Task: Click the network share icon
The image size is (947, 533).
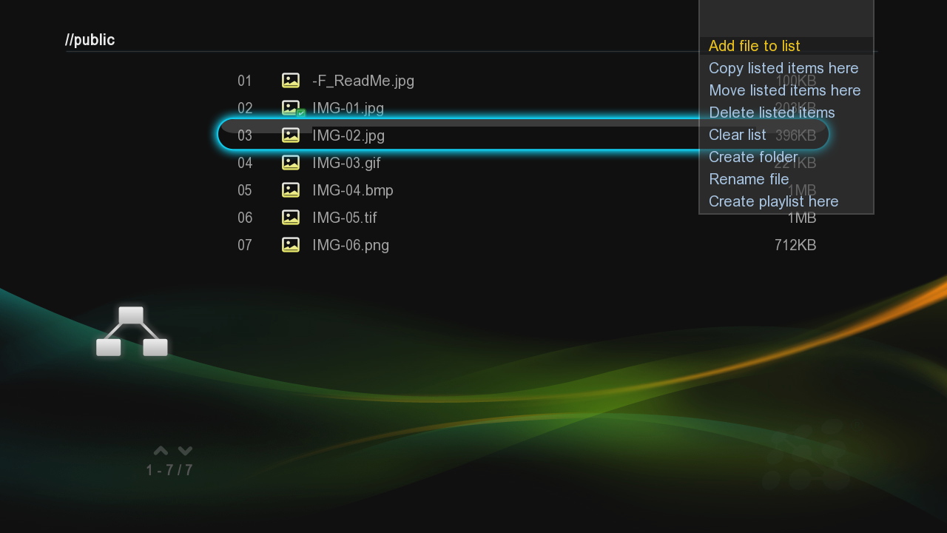Action: [x=132, y=332]
